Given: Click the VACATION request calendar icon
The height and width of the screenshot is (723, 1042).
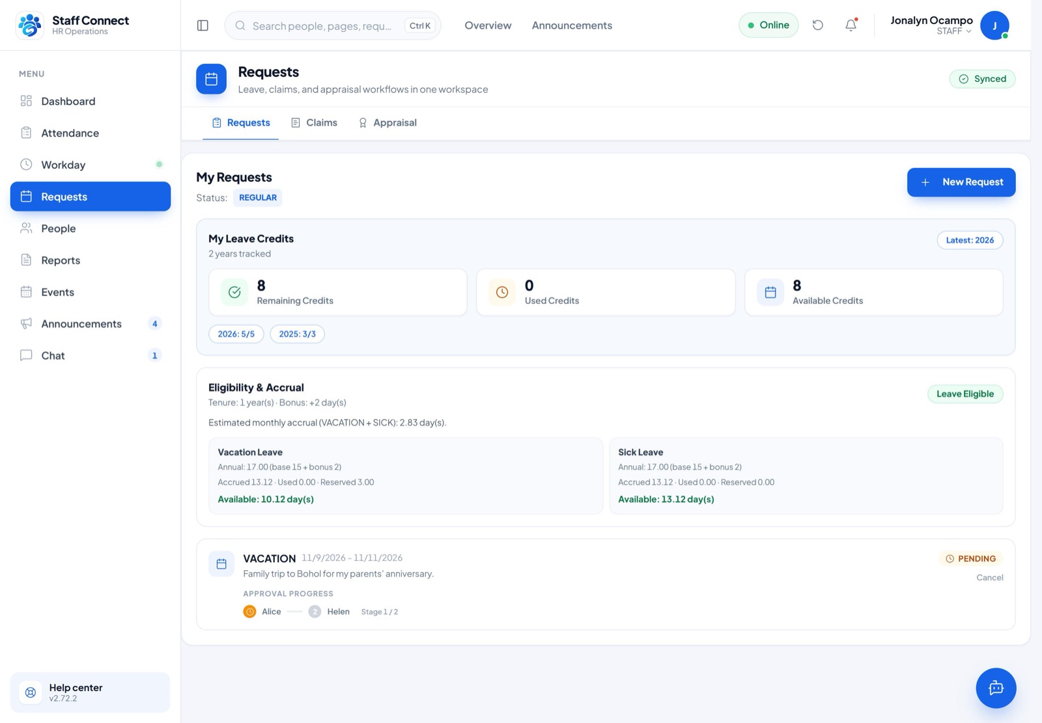Looking at the screenshot, I should pyautogui.click(x=221, y=564).
